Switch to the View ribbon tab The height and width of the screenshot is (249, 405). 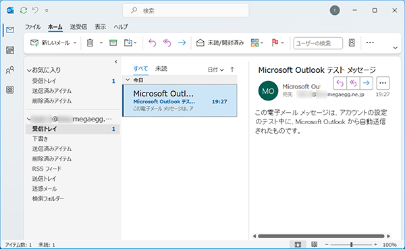[100, 27]
